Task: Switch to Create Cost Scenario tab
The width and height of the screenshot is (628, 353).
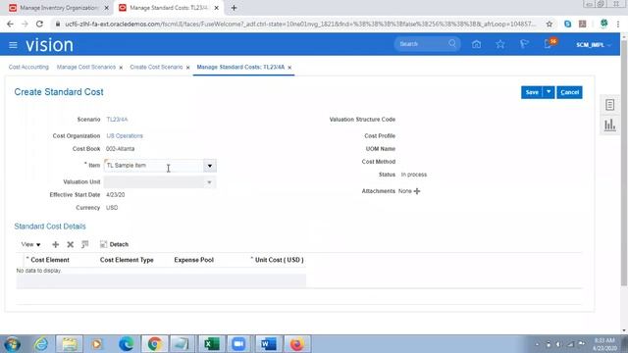Action: tap(156, 68)
